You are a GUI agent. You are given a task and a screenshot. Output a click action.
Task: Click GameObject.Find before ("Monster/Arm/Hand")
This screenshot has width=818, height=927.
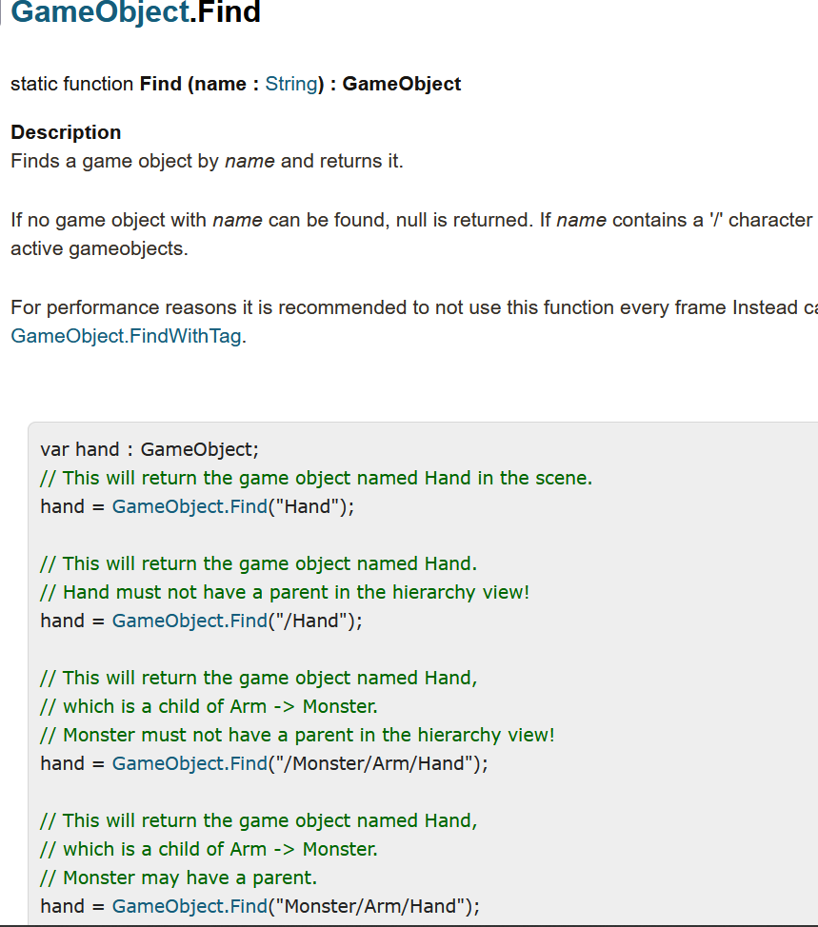click(190, 906)
